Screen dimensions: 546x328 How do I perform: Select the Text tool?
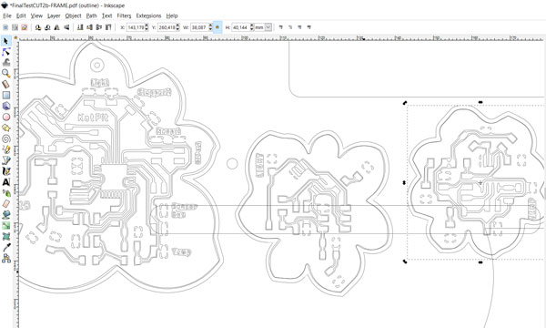click(6, 182)
